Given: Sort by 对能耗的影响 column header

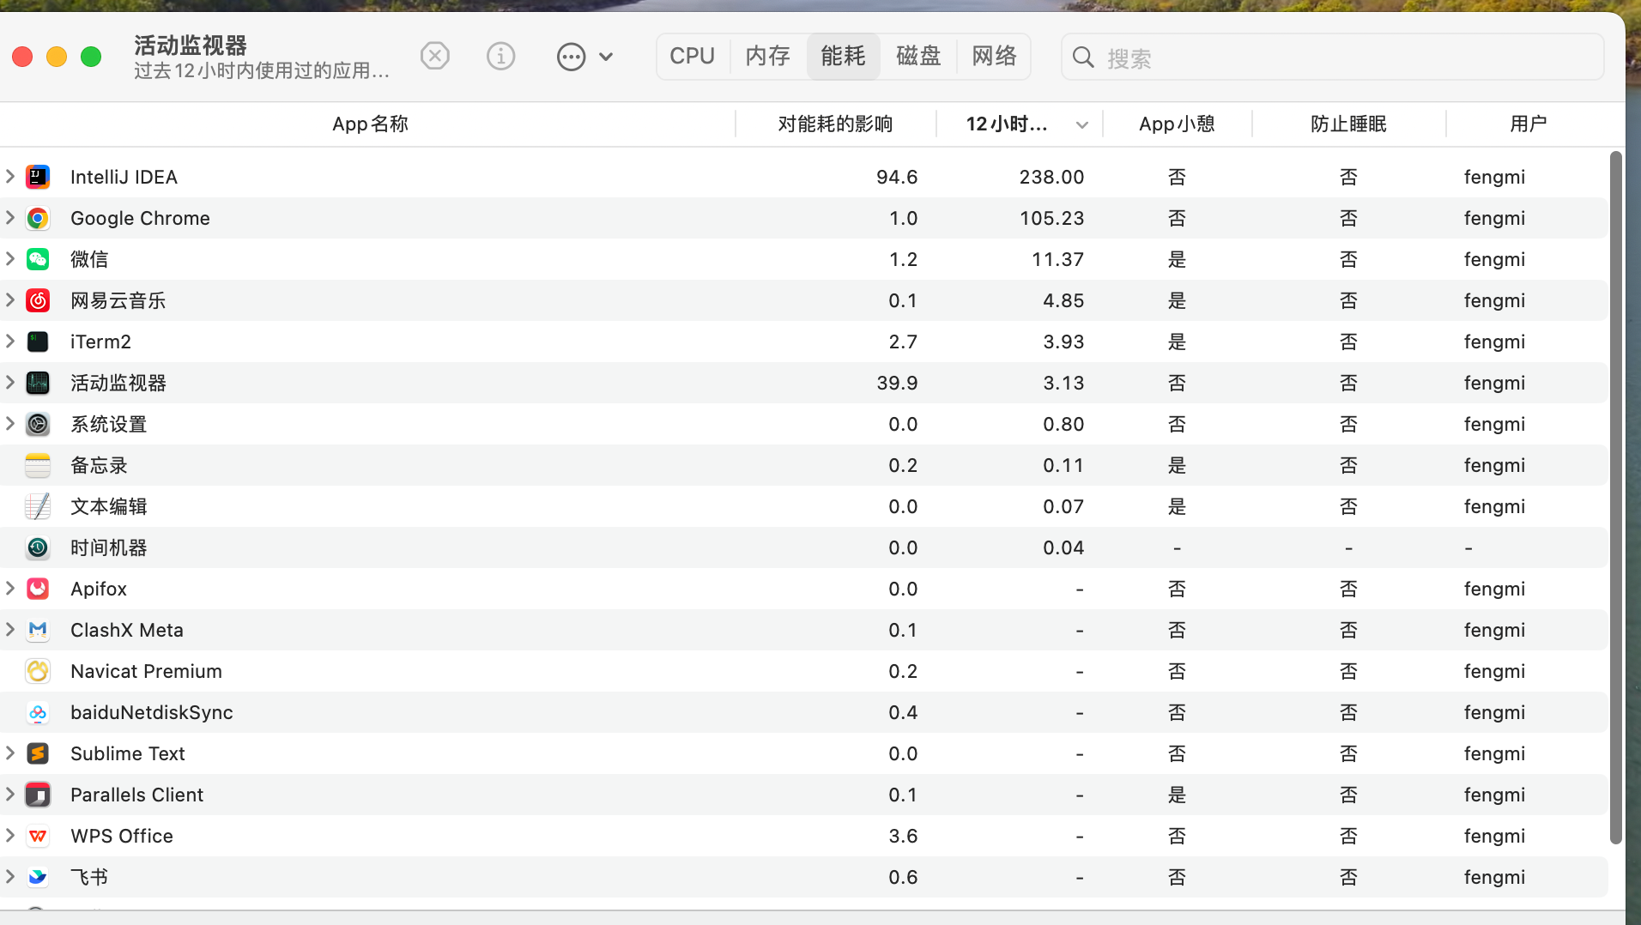Looking at the screenshot, I should click(835, 124).
